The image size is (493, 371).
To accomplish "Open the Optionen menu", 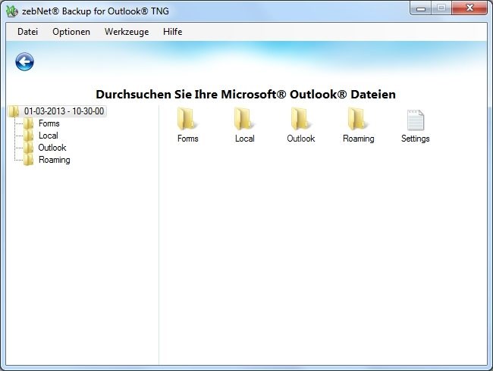I will [x=71, y=32].
